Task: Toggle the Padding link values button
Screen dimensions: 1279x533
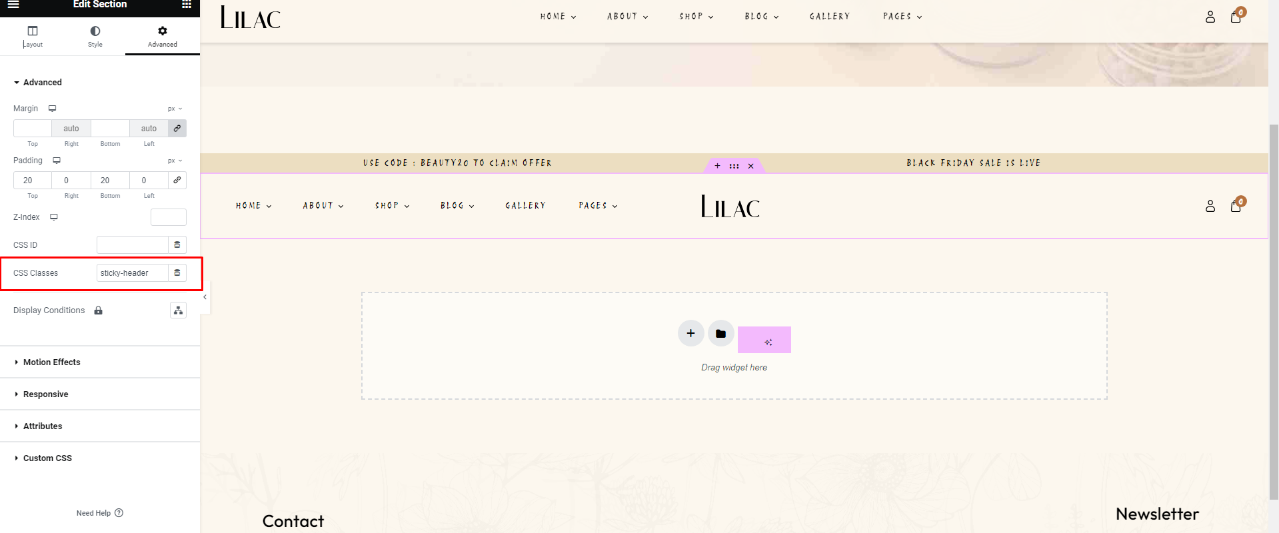Action: point(177,181)
